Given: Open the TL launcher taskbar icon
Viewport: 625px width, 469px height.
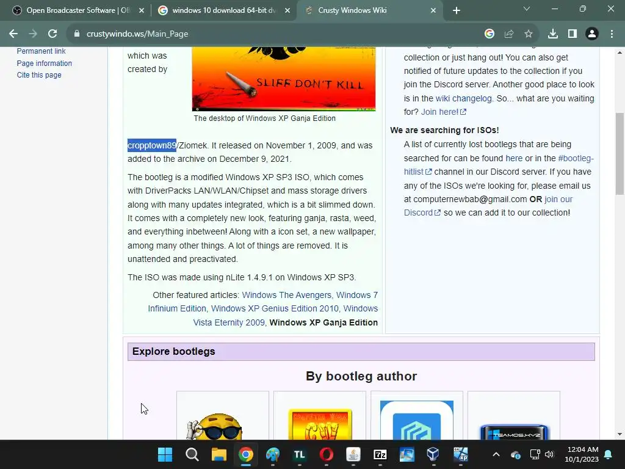Looking at the screenshot, I should coord(299,454).
